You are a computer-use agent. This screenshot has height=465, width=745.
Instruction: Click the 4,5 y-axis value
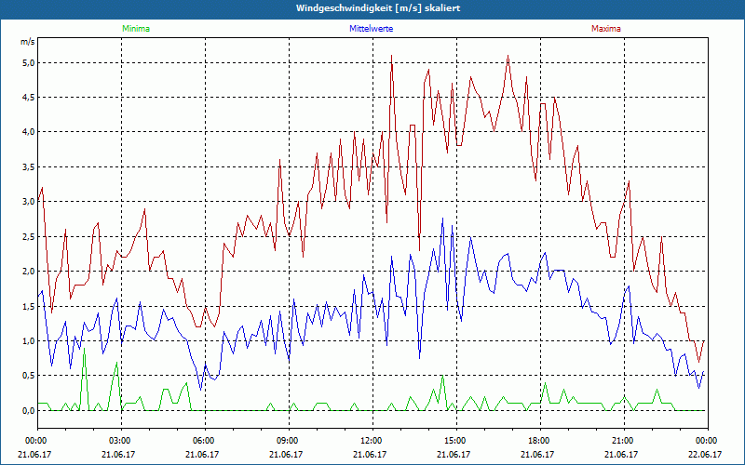pos(30,98)
